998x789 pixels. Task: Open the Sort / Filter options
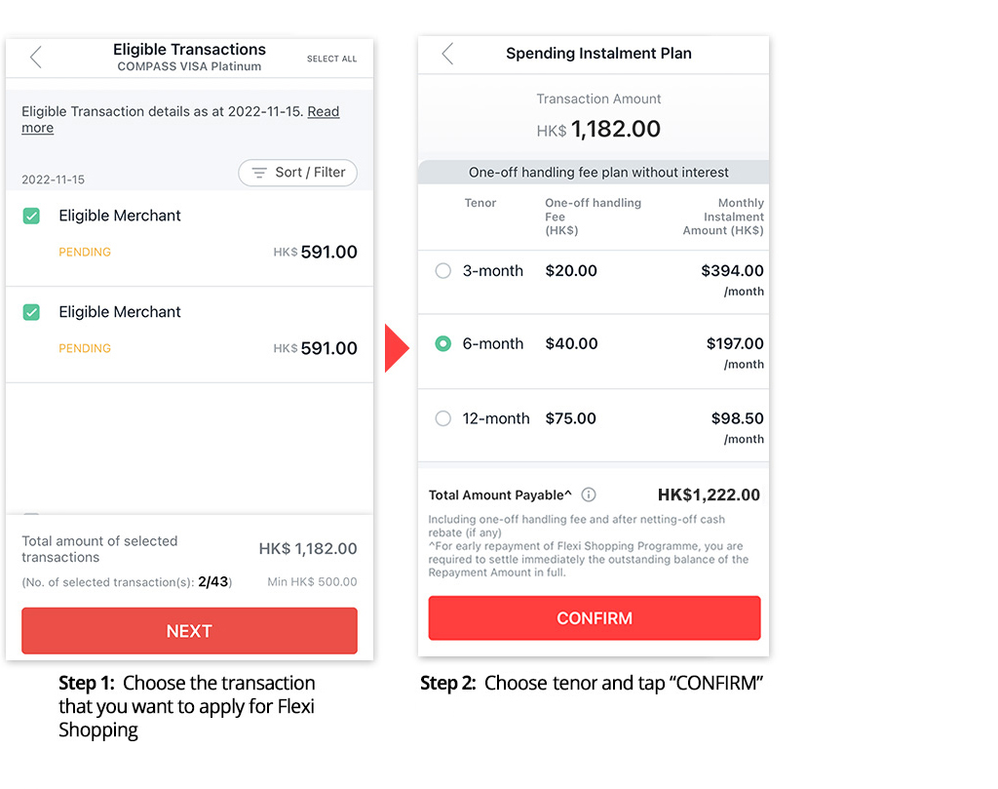(x=298, y=173)
